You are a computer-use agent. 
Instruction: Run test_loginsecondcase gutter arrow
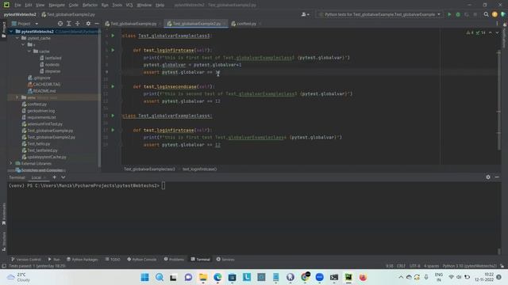pos(113,86)
